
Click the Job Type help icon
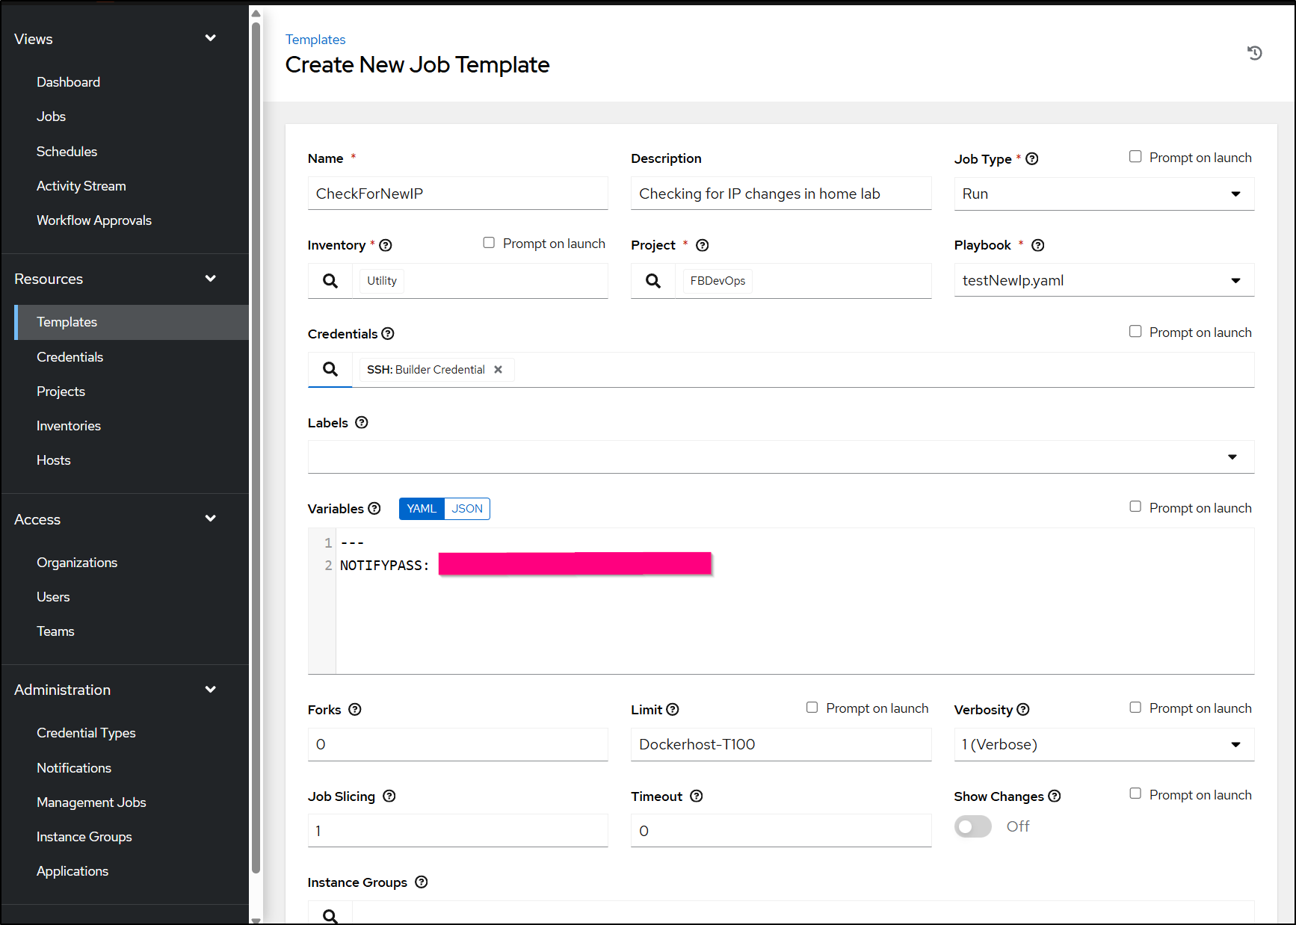1032,158
